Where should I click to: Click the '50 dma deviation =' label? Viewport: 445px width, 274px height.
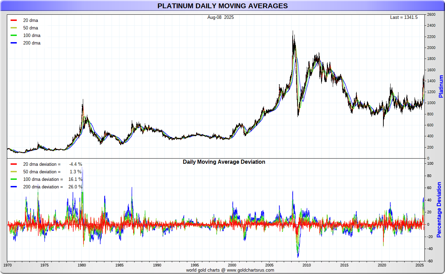click(42, 172)
